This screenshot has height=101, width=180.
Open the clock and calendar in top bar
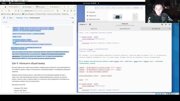(x=89, y=3)
